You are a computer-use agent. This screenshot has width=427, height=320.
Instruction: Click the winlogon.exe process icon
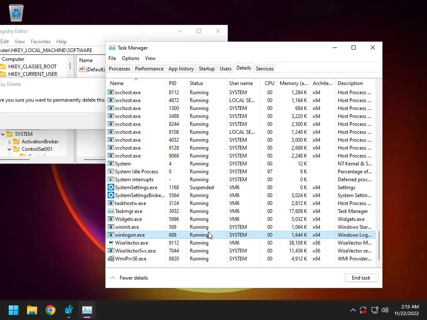[x=111, y=235]
